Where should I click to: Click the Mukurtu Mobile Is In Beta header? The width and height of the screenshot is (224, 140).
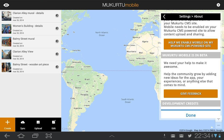191,55
